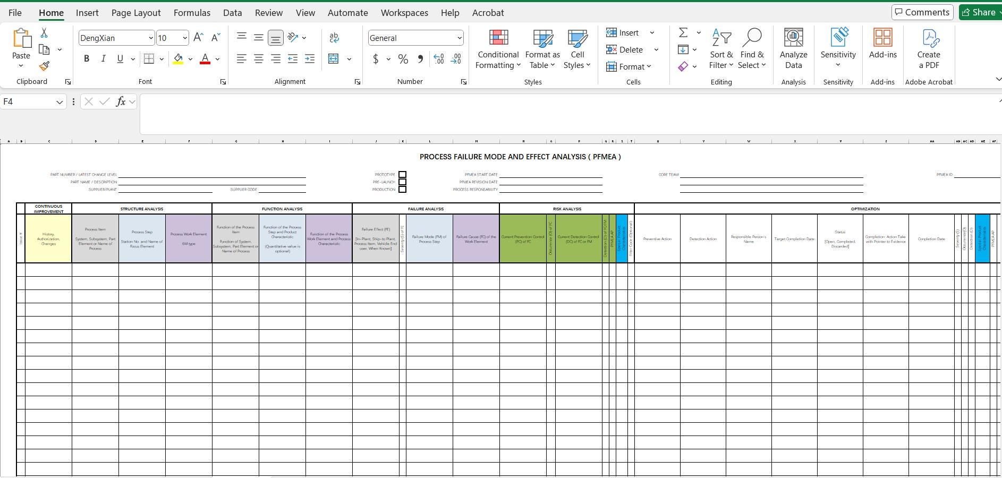Click the Orientation text angle icon
Viewport: 1002px width, 478px height.
tap(293, 37)
